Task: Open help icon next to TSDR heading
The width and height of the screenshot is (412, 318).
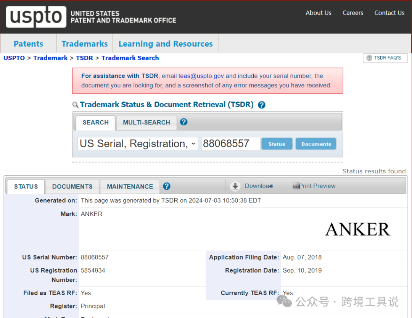Action: pos(261,105)
